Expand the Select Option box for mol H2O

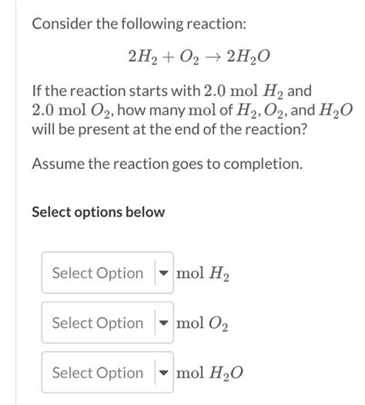pos(108,372)
